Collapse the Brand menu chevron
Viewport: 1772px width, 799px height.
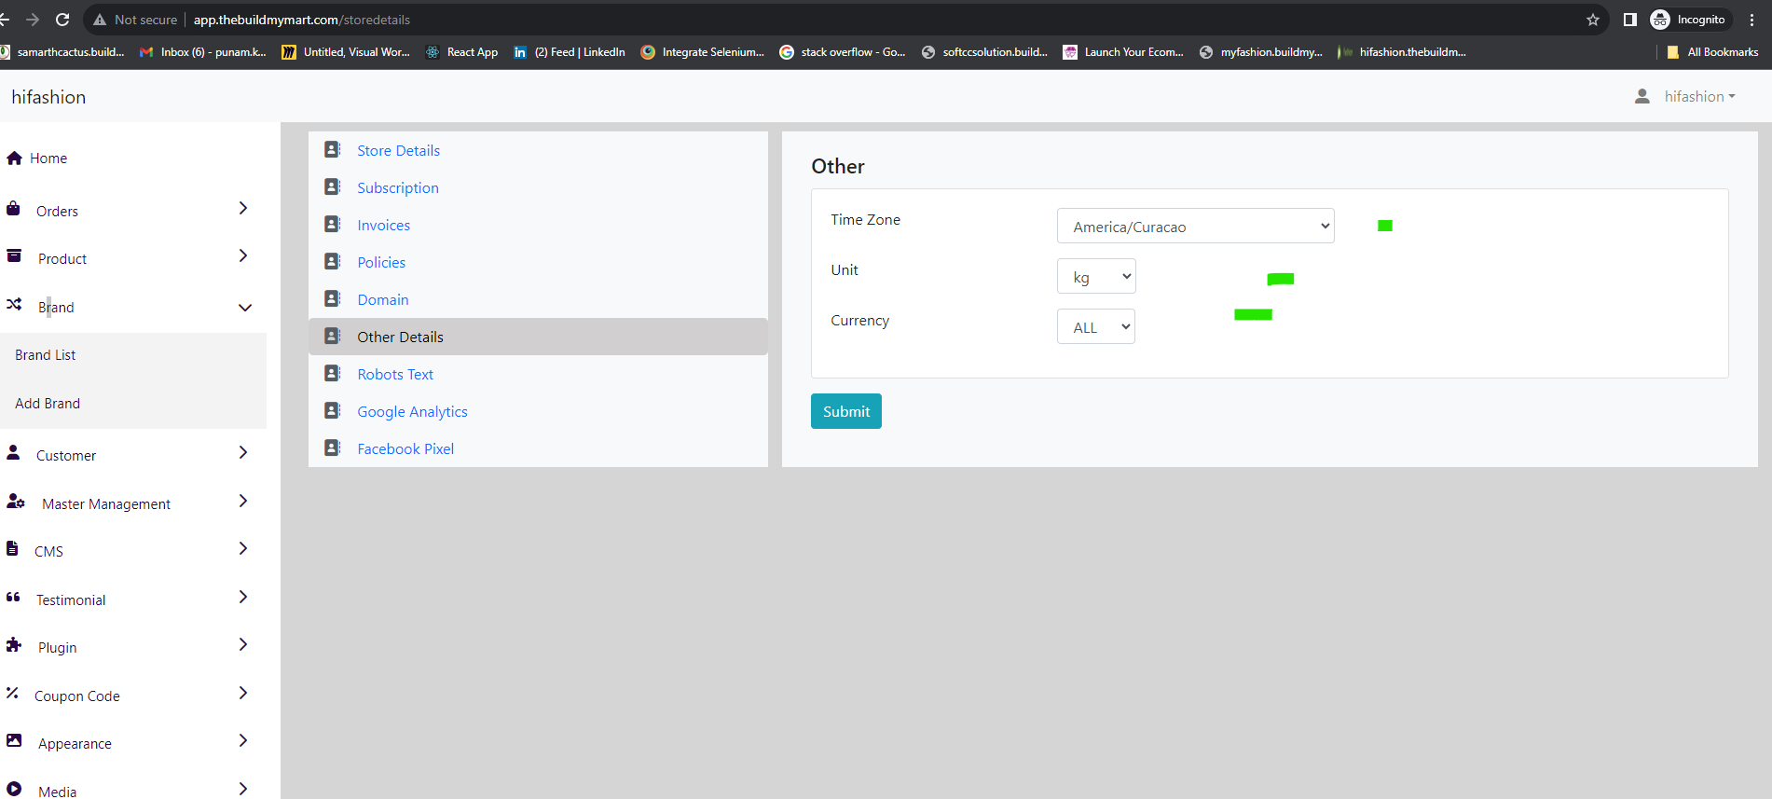point(245,308)
